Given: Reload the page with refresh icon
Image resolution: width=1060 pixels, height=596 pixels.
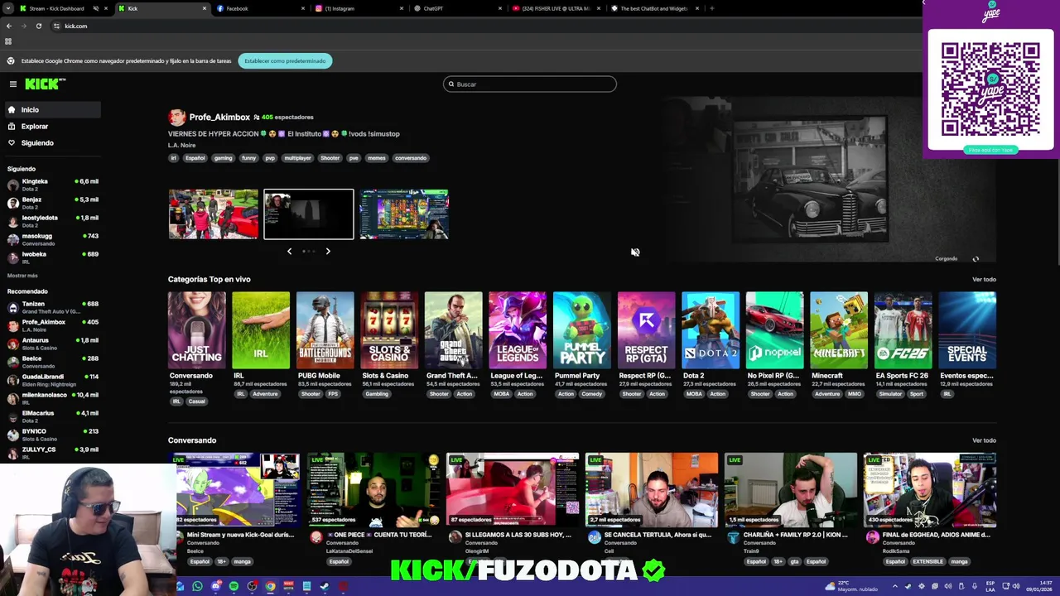Looking at the screenshot, I should [38, 26].
